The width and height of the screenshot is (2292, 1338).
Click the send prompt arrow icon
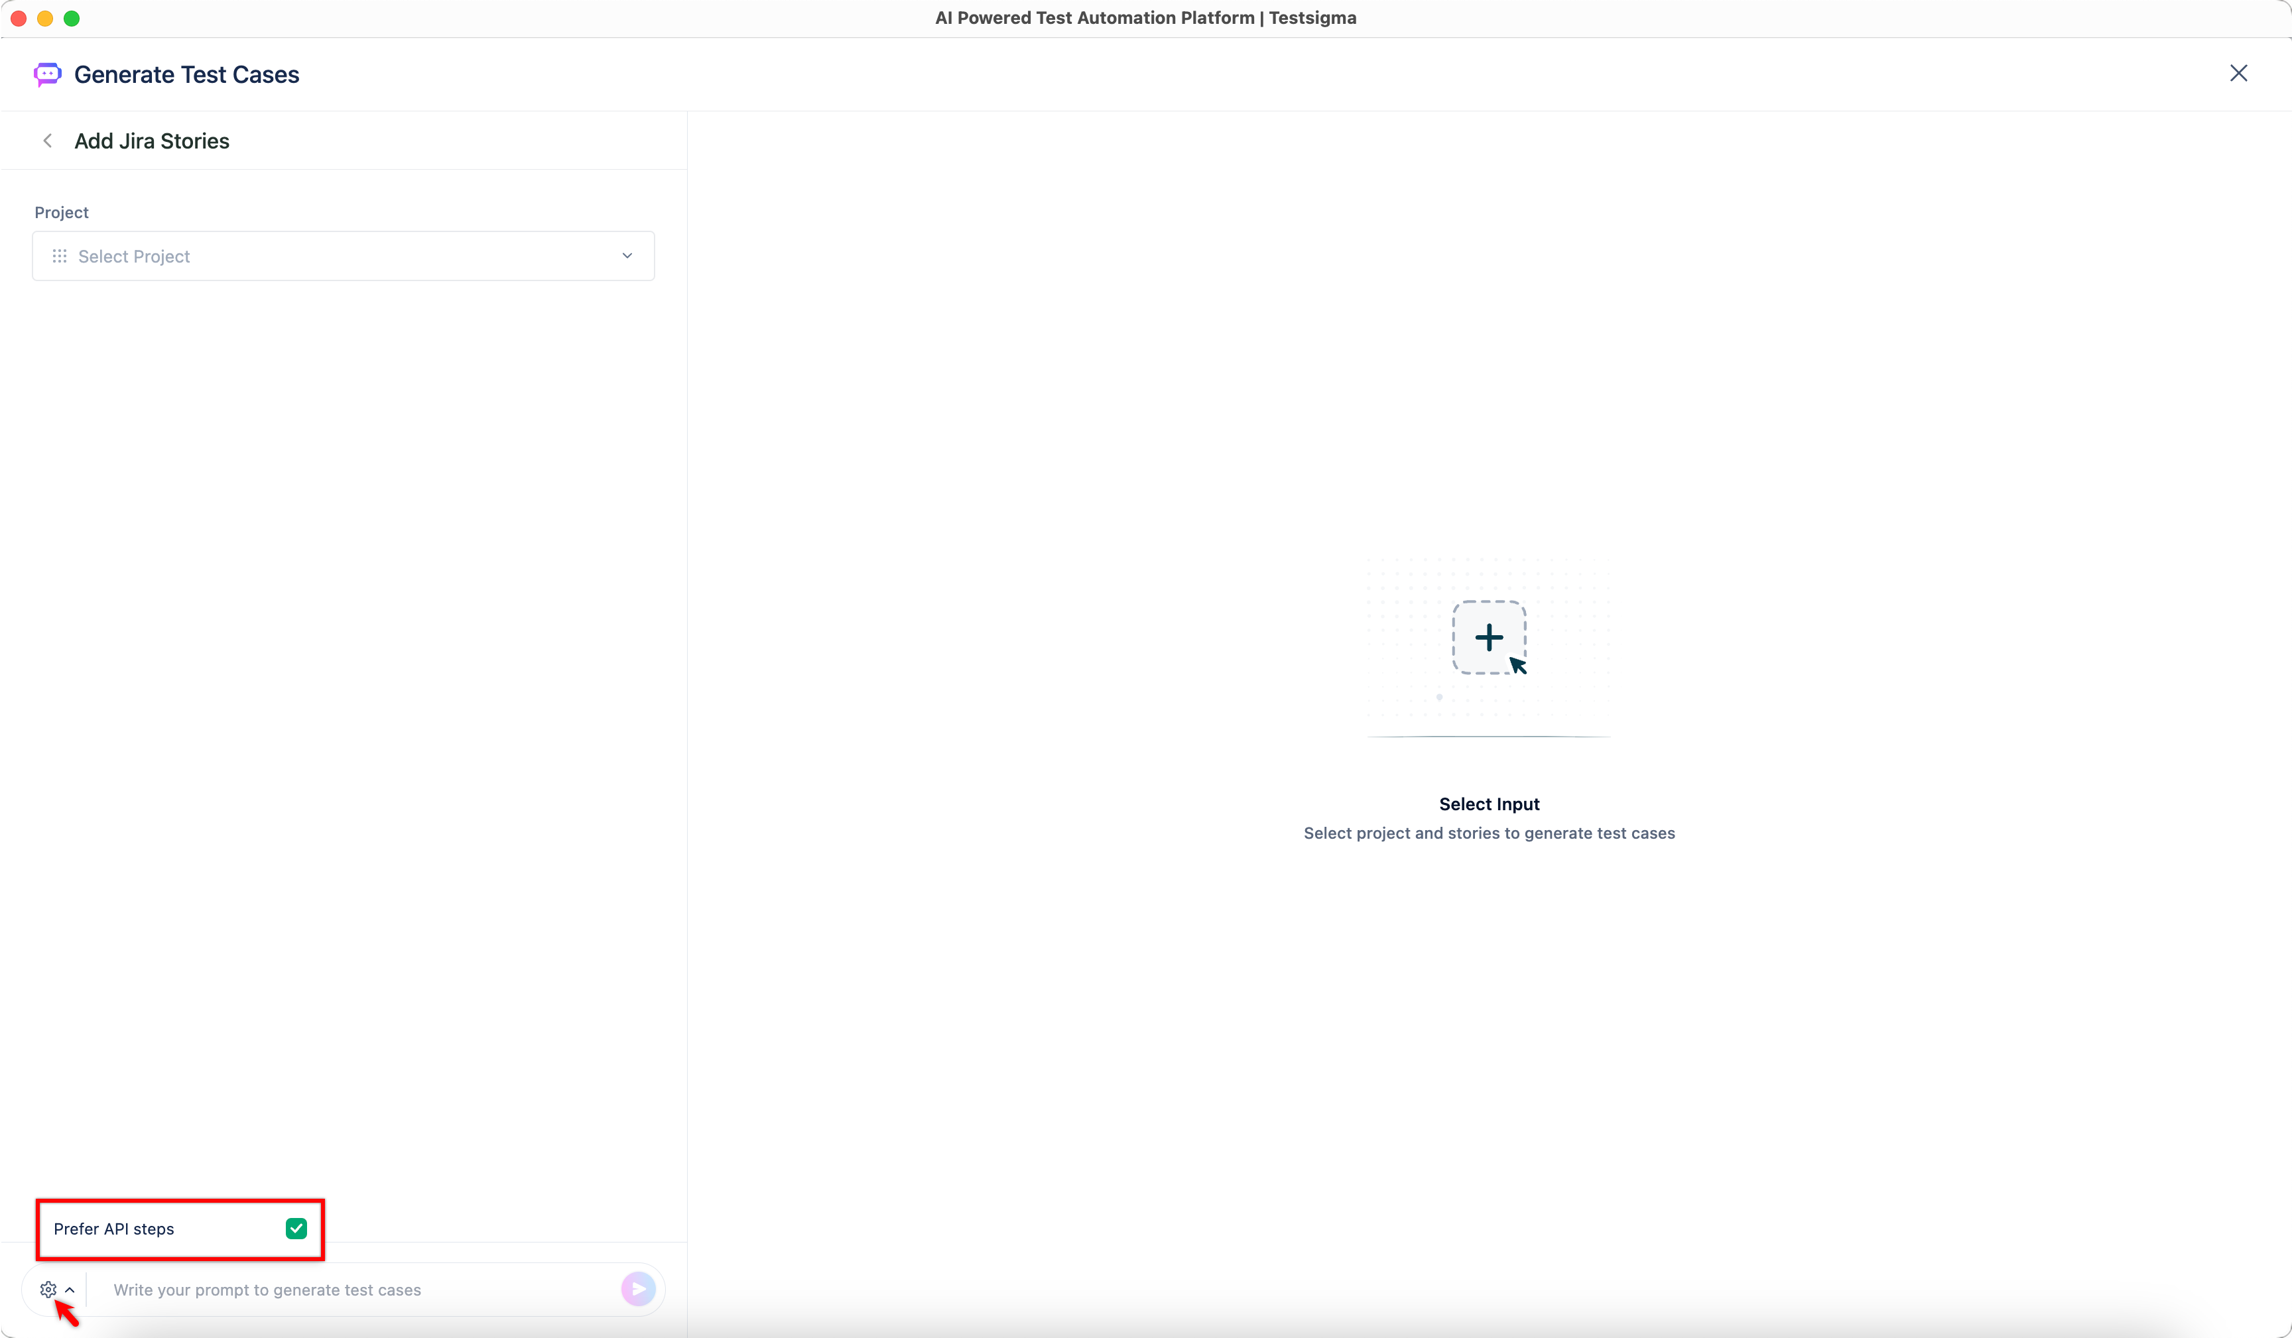637,1288
